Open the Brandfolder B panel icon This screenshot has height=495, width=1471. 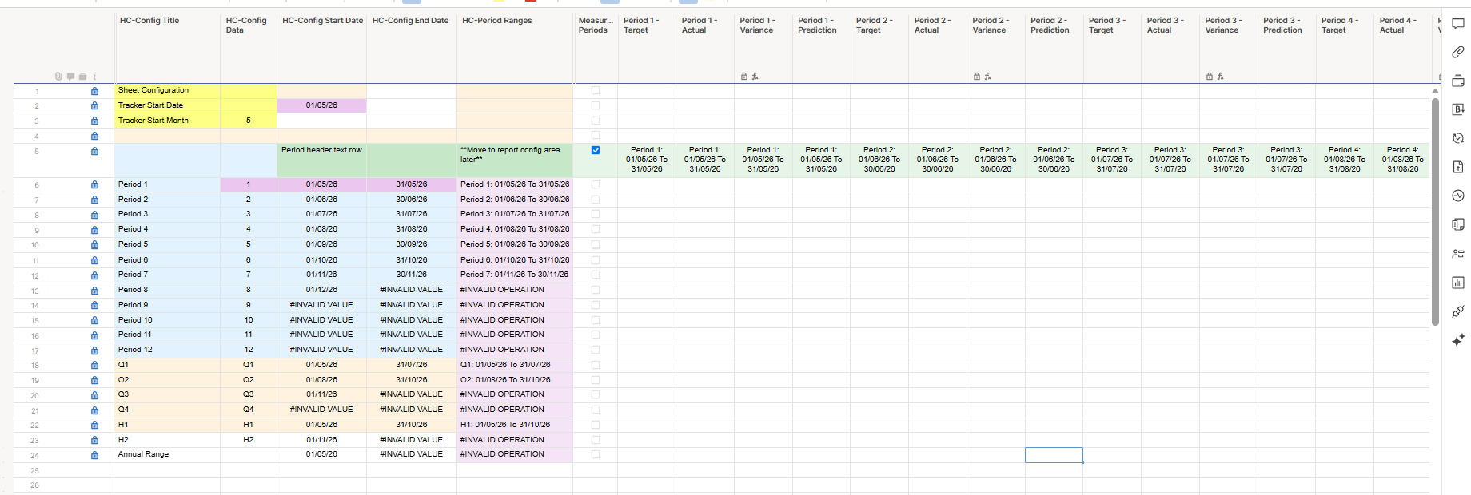[1458, 109]
